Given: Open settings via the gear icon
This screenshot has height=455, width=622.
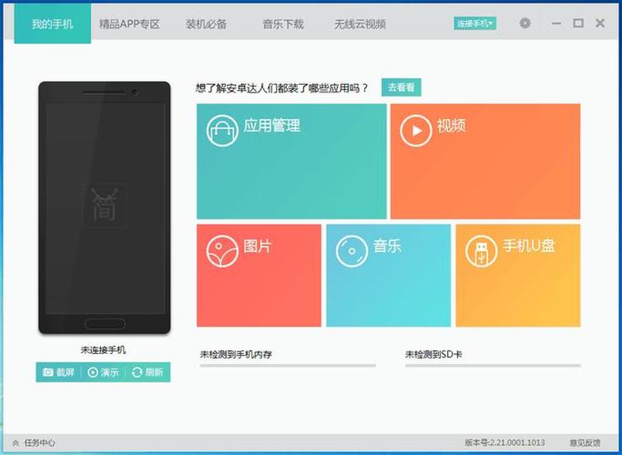Looking at the screenshot, I should pos(525,23).
